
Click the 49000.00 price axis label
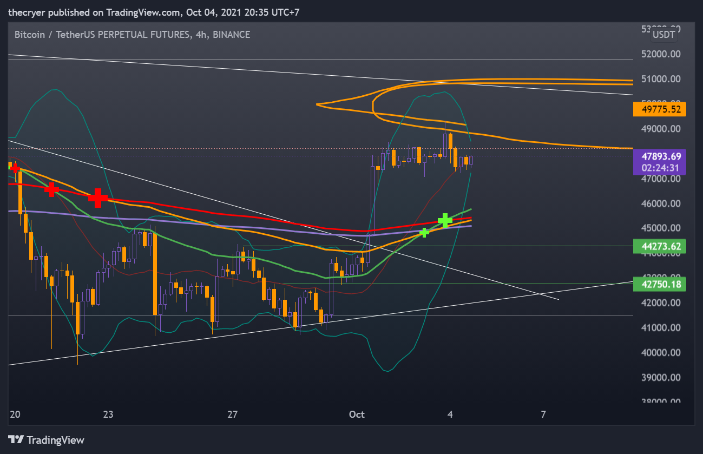(661, 129)
